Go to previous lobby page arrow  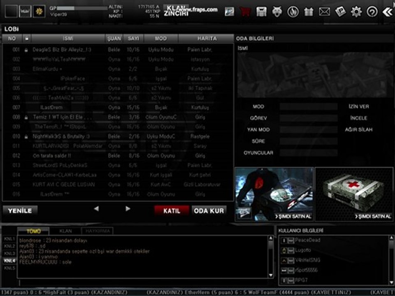(x=96, y=209)
